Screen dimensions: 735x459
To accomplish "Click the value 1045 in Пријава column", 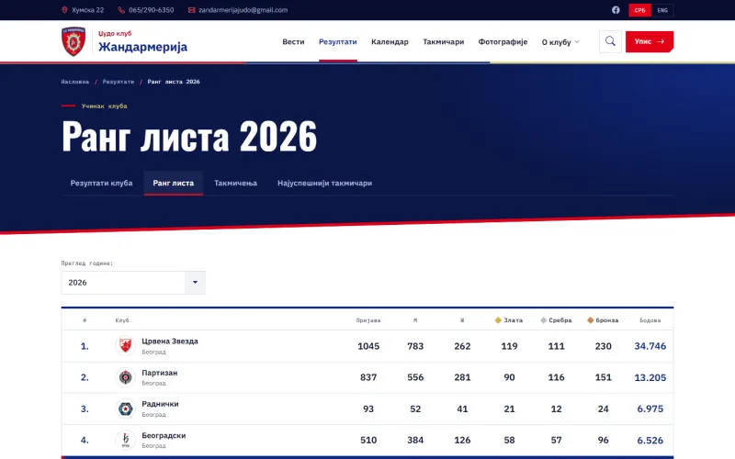I will click(x=368, y=346).
